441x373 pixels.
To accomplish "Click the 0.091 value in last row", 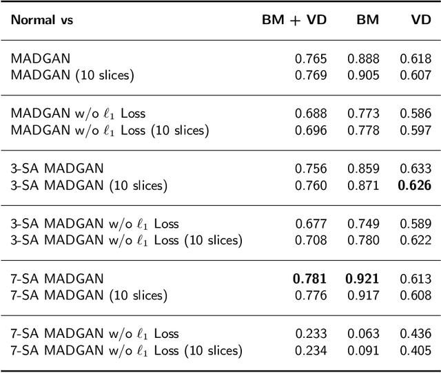I will click(363, 350).
